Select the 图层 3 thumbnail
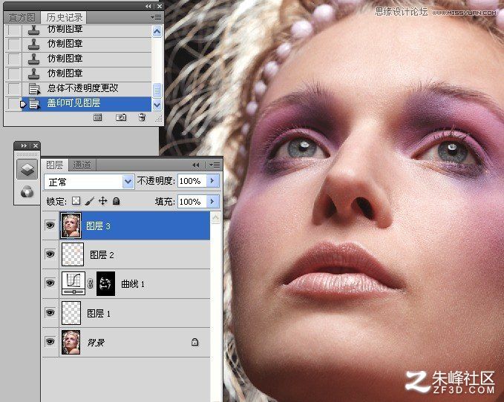This screenshot has width=504, height=402. tap(71, 225)
